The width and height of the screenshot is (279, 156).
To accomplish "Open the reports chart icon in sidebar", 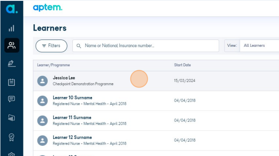I will tap(12, 118).
